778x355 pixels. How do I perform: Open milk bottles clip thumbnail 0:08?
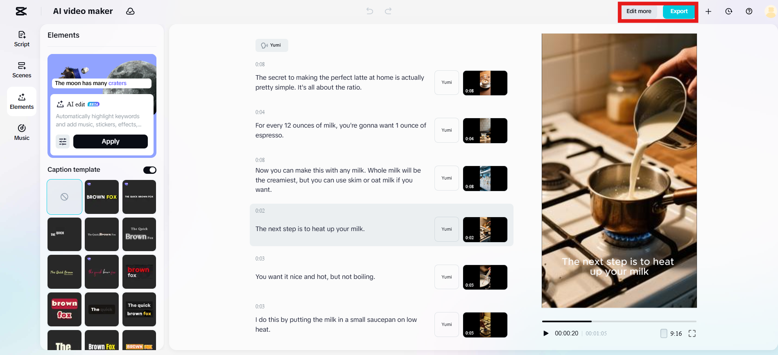click(x=485, y=178)
